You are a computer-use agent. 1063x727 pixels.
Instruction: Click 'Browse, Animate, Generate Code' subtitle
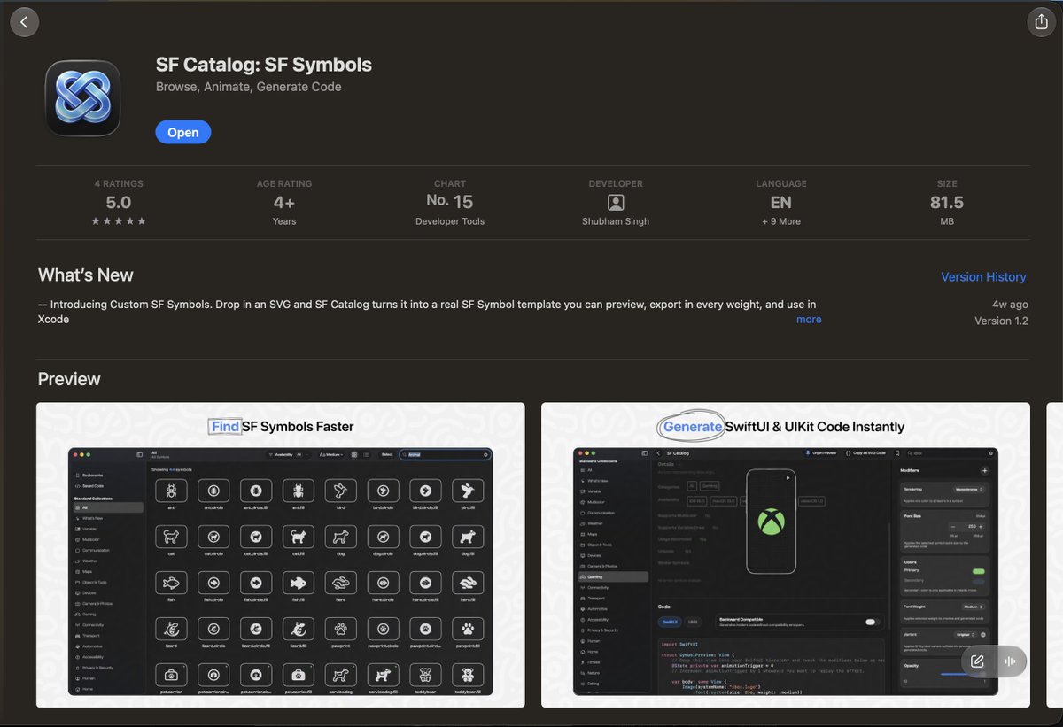(x=249, y=87)
